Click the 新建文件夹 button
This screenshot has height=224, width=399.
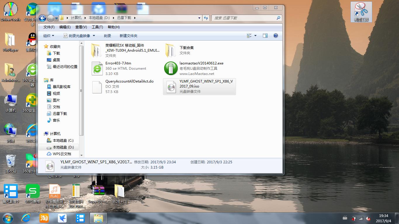pos(128,35)
